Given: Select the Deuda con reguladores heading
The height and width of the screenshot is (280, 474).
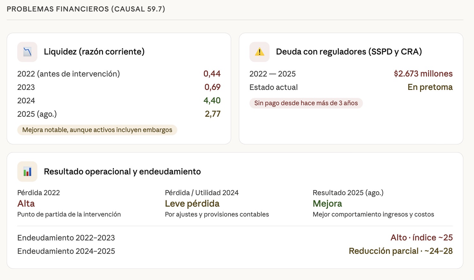Looking at the screenshot, I should click(349, 52).
